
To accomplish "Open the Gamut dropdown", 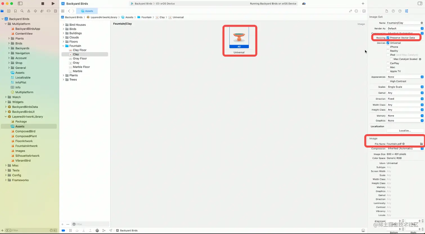I will pyautogui.click(x=405, y=93).
